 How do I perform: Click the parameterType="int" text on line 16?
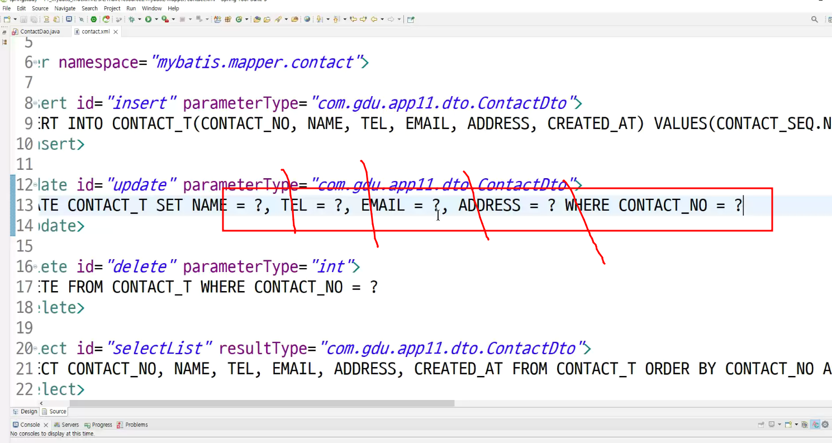tap(268, 266)
